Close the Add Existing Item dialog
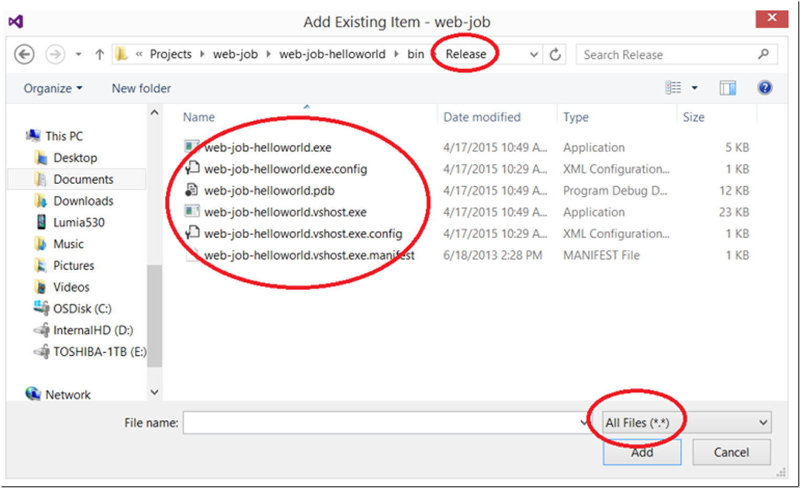This screenshot has width=800, height=488. tap(772, 18)
